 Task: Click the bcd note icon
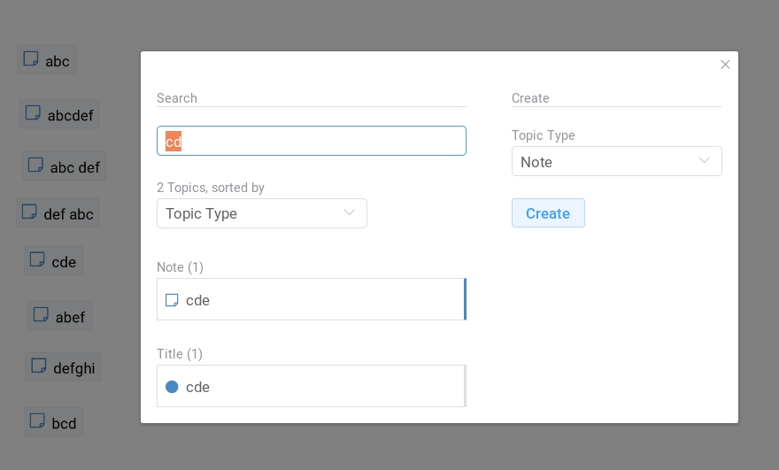pyautogui.click(x=37, y=421)
